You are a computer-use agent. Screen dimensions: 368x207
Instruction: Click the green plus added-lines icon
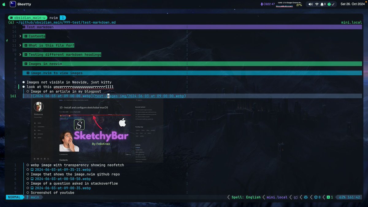pyautogui.click(x=328, y=197)
